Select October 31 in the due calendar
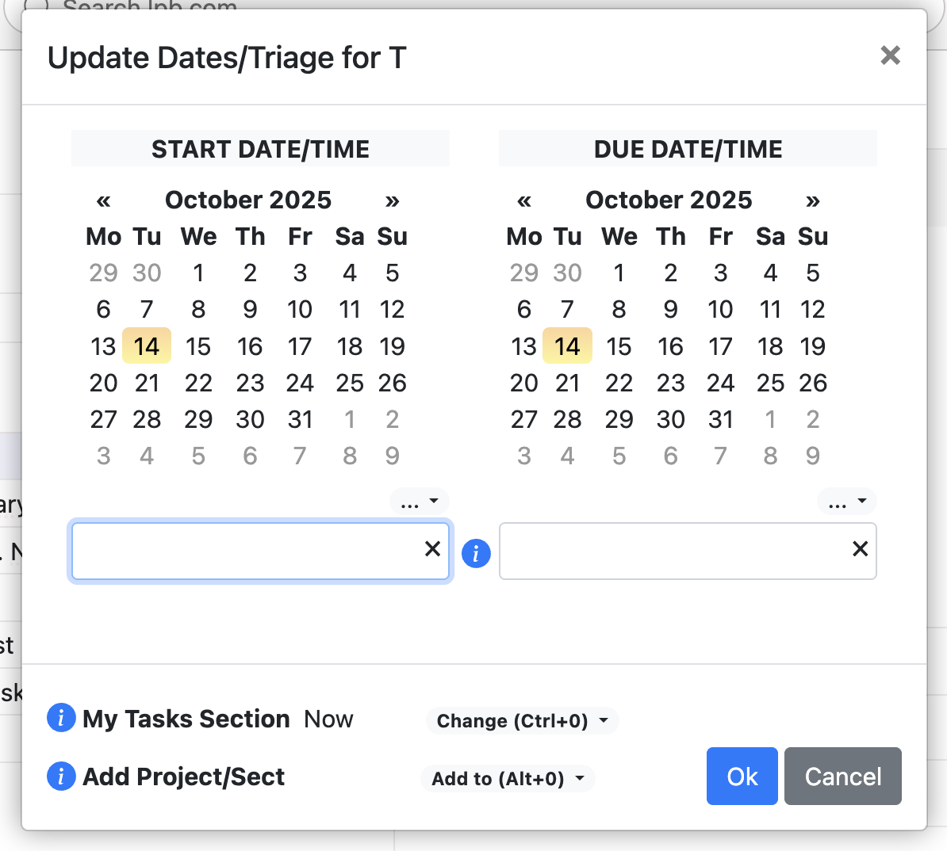Screen dimensions: 947x851 click(720, 419)
